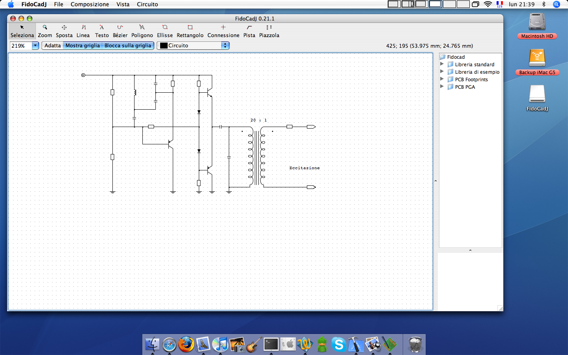568x355 pixels.
Task: Pick the Pista PCB track tool
Action: pos(249,31)
